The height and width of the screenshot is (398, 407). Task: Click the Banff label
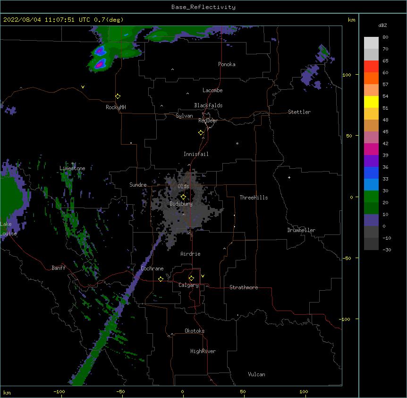click(59, 268)
